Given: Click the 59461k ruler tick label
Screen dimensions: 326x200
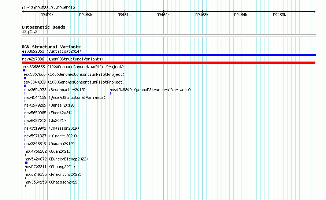Looking at the screenshot, I should click(124, 15).
